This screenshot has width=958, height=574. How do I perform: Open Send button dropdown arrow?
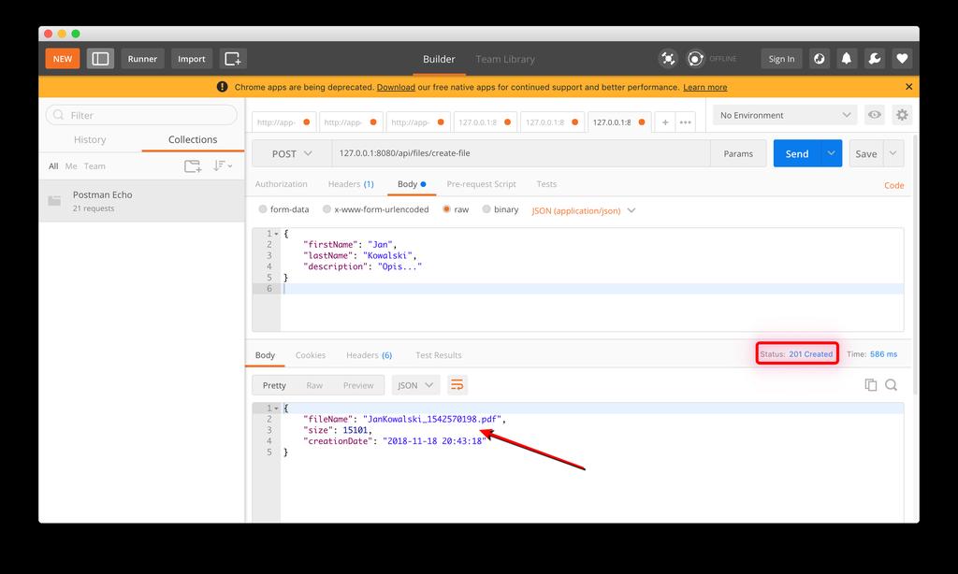coord(831,153)
